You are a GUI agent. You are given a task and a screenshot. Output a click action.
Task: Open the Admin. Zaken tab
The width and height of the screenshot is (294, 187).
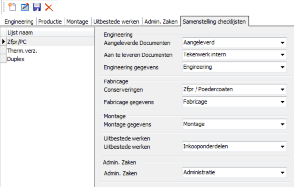161,22
